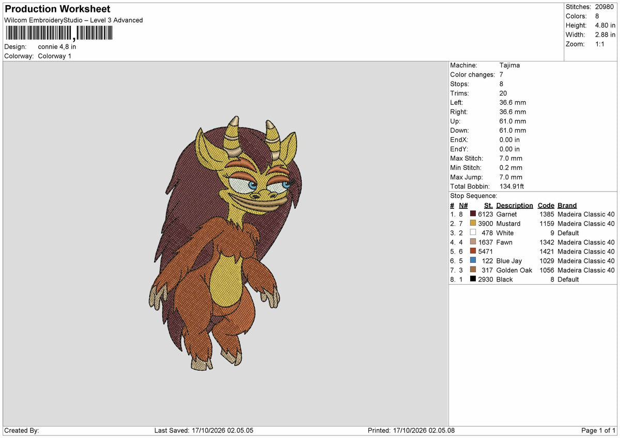Click 'Madeira Classic 40' in the Fawn row
Screen dimensions: 620x438
click(586, 242)
